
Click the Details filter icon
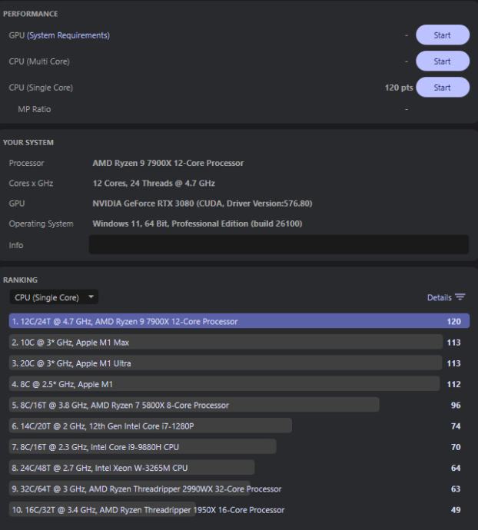coord(460,297)
